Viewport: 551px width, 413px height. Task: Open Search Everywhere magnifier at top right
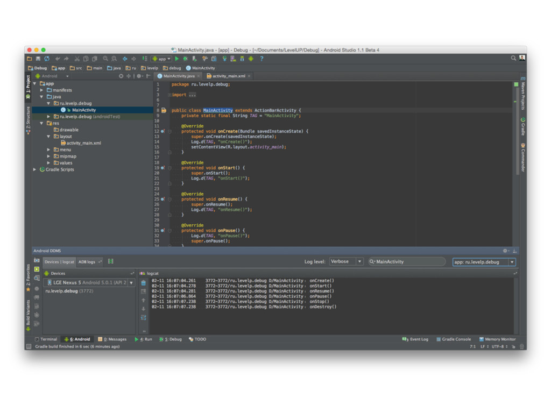coord(513,58)
